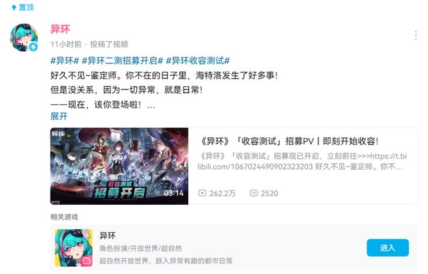The image size is (428, 274).
Task: Expand the post text with 展开
Action: pyautogui.click(x=58, y=117)
